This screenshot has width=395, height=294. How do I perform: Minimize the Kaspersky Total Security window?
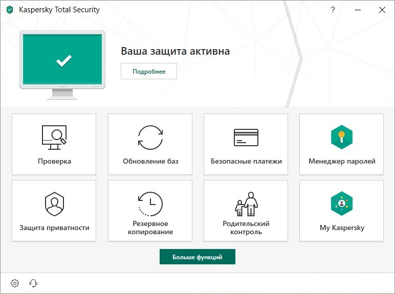(358, 10)
